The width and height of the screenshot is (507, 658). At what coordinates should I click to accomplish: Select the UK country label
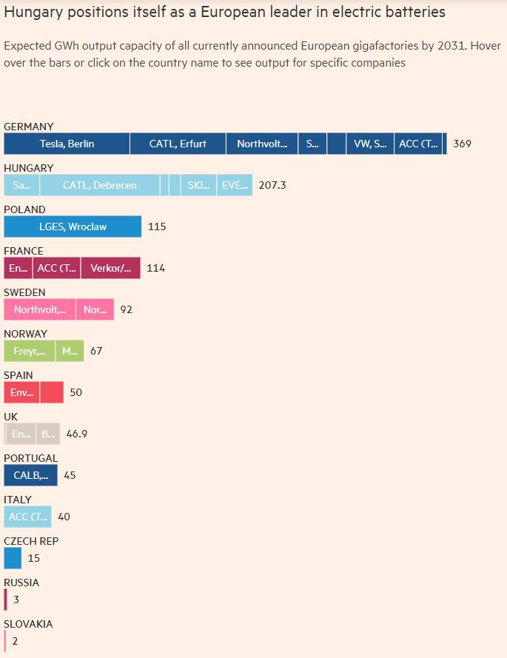click(x=10, y=417)
